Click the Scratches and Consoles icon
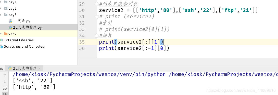278x95 pixels. click(2, 47)
